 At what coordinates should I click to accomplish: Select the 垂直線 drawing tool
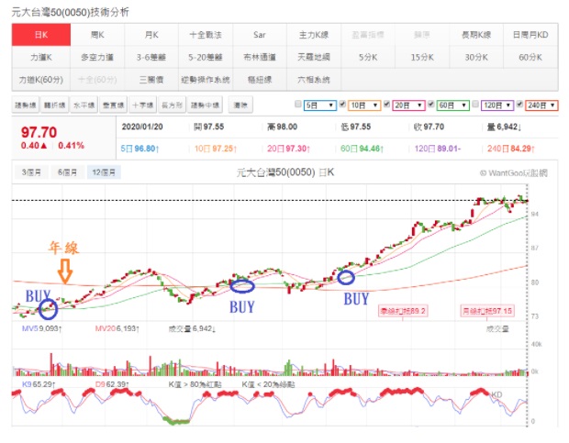tap(114, 105)
